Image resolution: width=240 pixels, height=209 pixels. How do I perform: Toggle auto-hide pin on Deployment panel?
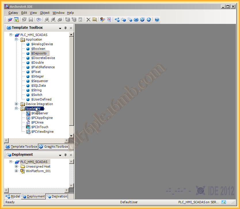[x=66, y=155]
